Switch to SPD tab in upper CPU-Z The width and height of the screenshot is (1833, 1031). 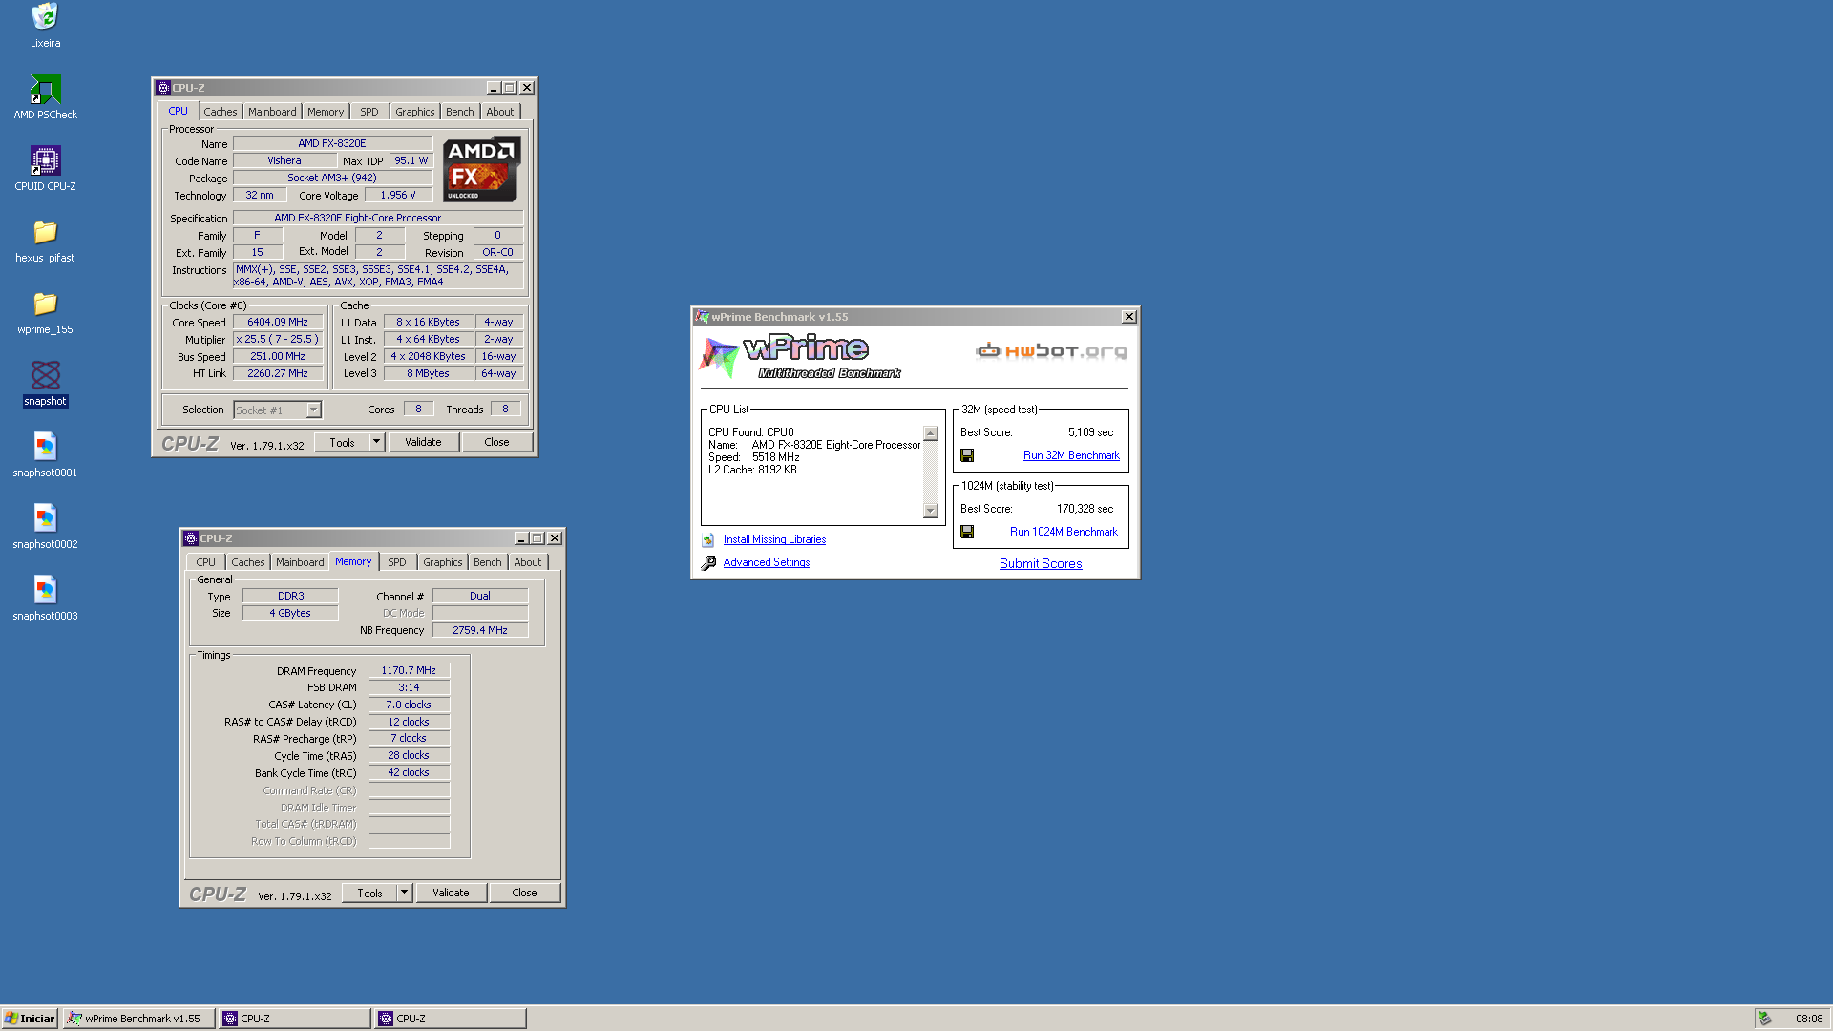click(x=369, y=112)
